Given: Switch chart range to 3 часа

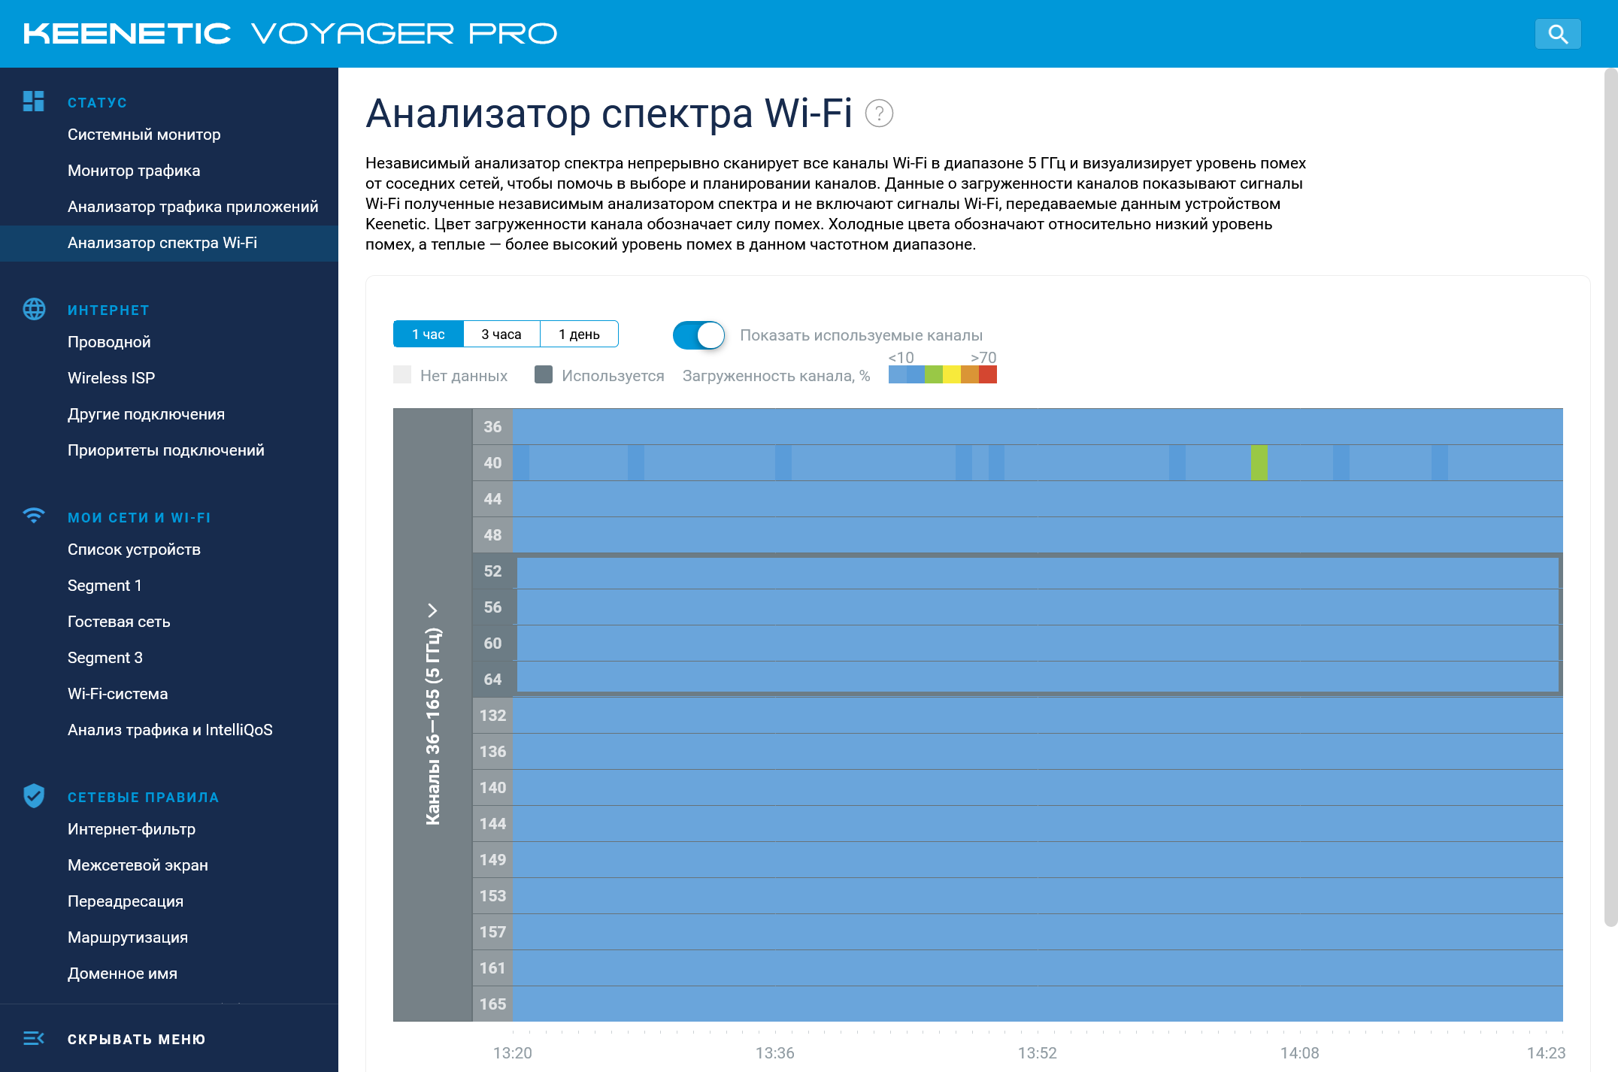Looking at the screenshot, I should pyautogui.click(x=501, y=335).
